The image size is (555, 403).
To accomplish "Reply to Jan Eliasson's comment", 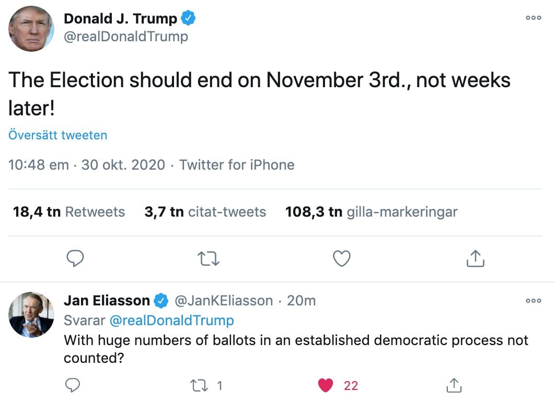I will [73, 385].
